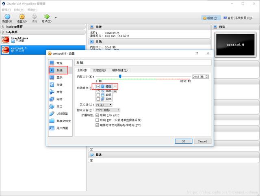
Task: Switch to the 主板 (Motherboard) tab
Action: [82, 70]
